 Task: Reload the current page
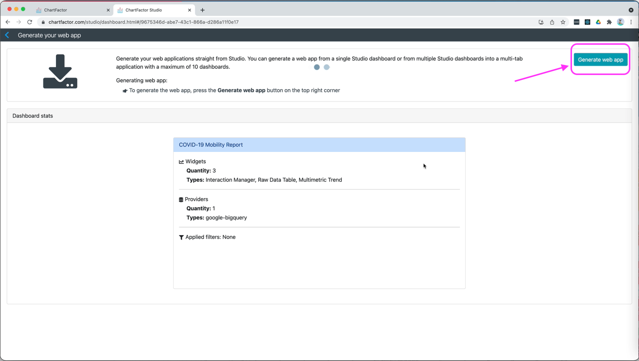[30, 22]
